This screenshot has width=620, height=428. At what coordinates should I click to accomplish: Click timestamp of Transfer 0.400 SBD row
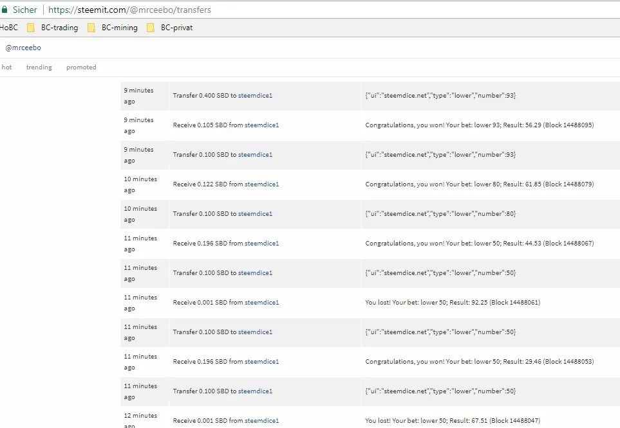139,96
